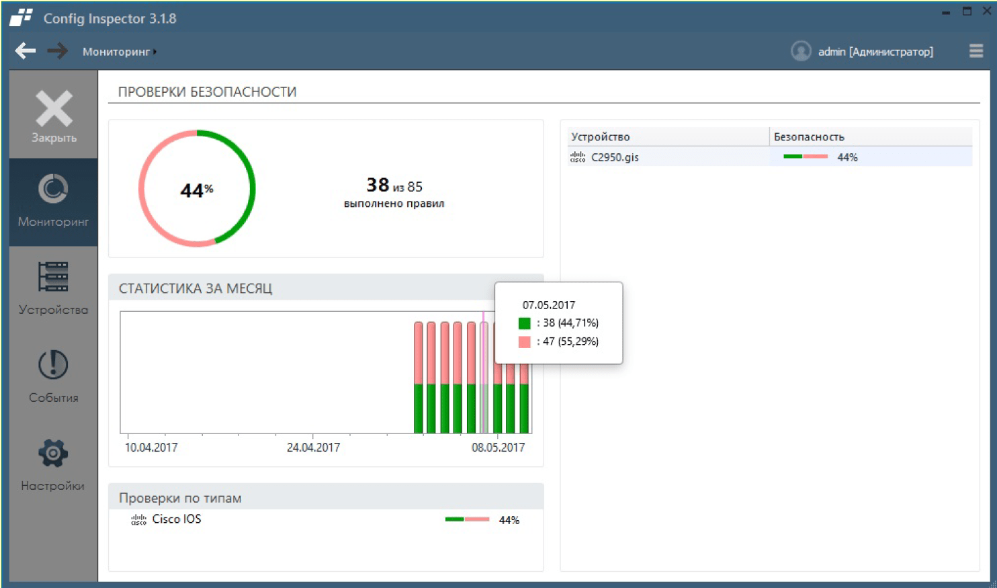Click the admin user avatar icon
The height and width of the screenshot is (588, 997).
pyautogui.click(x=801, y=51)
